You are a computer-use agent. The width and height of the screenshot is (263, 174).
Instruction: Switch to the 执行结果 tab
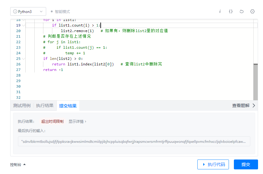(45, 106)
